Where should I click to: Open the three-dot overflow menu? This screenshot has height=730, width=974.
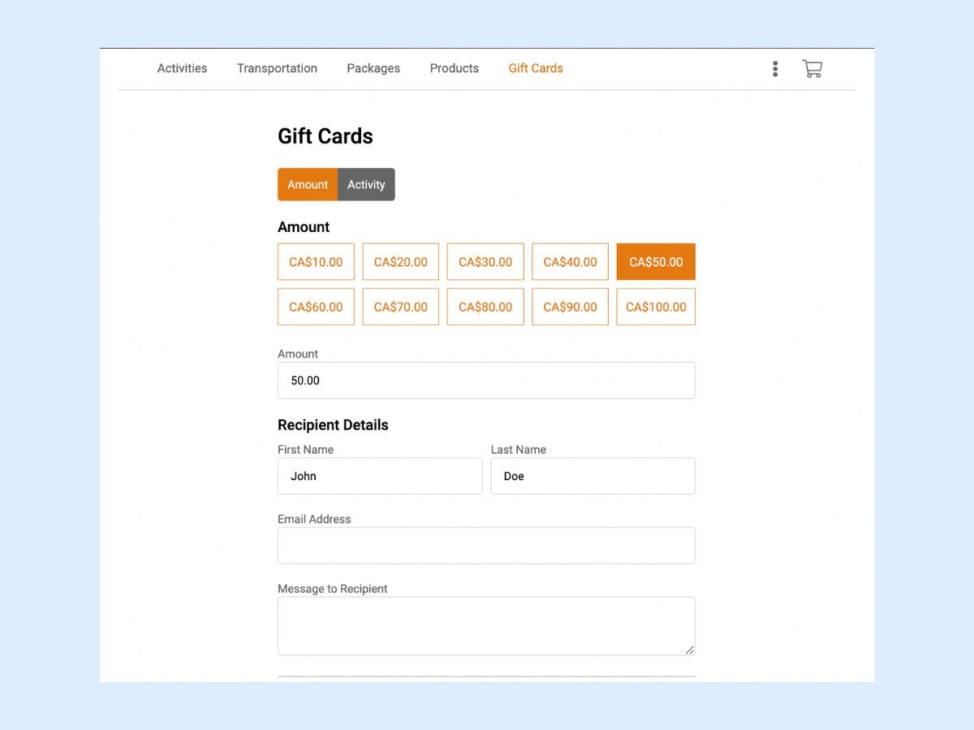tap(775, 69)
